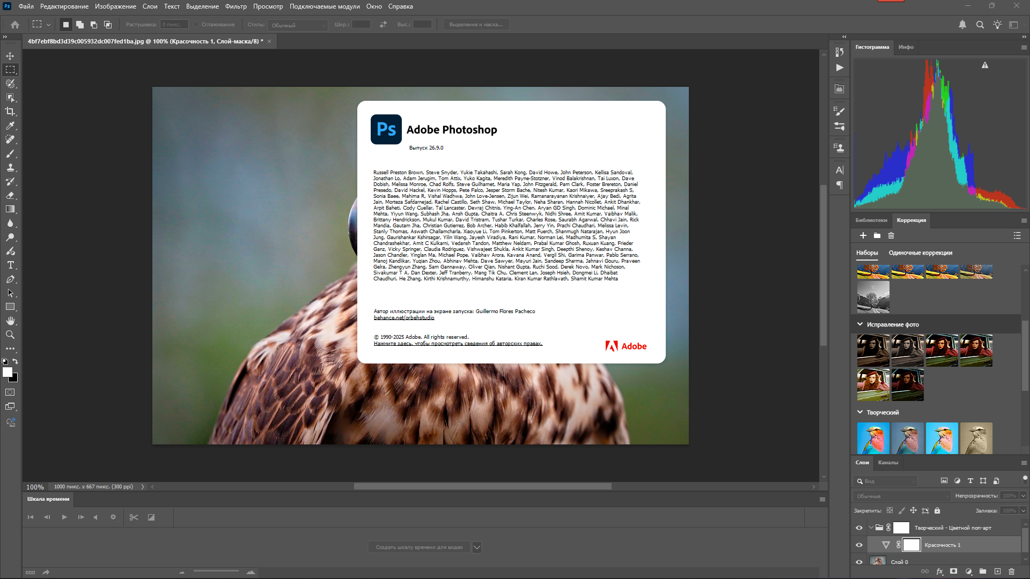Swap foreground and background colors
Image resolution: width=1030 pixels, height=579 pixels.
point(16,361)
